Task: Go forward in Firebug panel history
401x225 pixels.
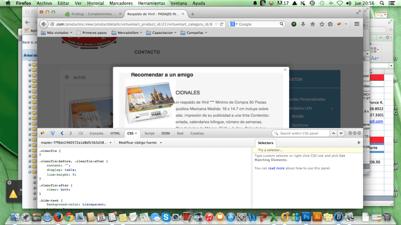Action: point(71,133)
